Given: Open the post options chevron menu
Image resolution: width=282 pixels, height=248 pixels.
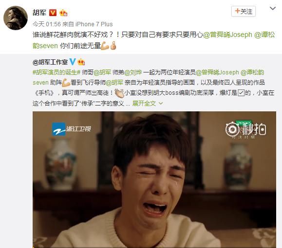Looking at the screenshot, I should (273, 8).
